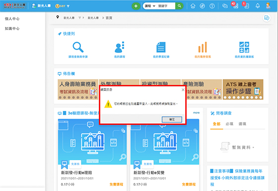Open the 注意事項 保險業務員 notice link
This screenshot has height=191, width=278.
(x=237, y=178)
